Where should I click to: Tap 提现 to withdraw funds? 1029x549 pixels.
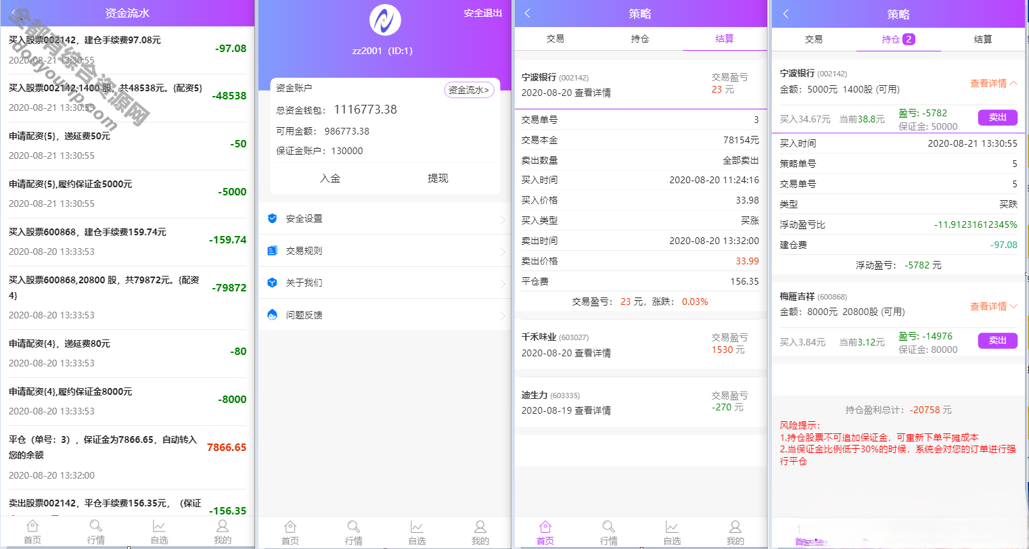pyautogui.click(x=438, y=178)
